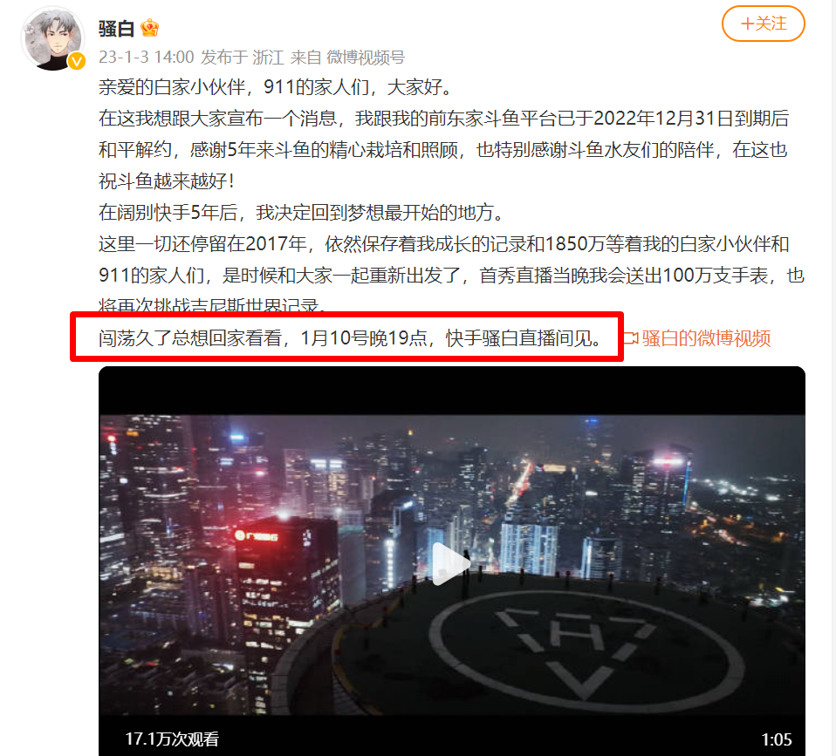Click the 1:05 video duration label
The width and height of the screenshot is (836, 756).
coord(777,739)
